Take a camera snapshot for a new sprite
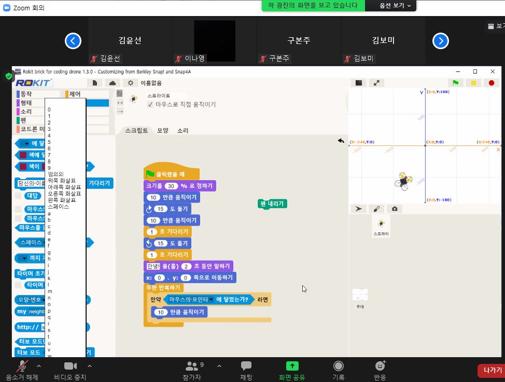Image resolution: width=505 pixels, height=382 pixels. click(395, 209)
